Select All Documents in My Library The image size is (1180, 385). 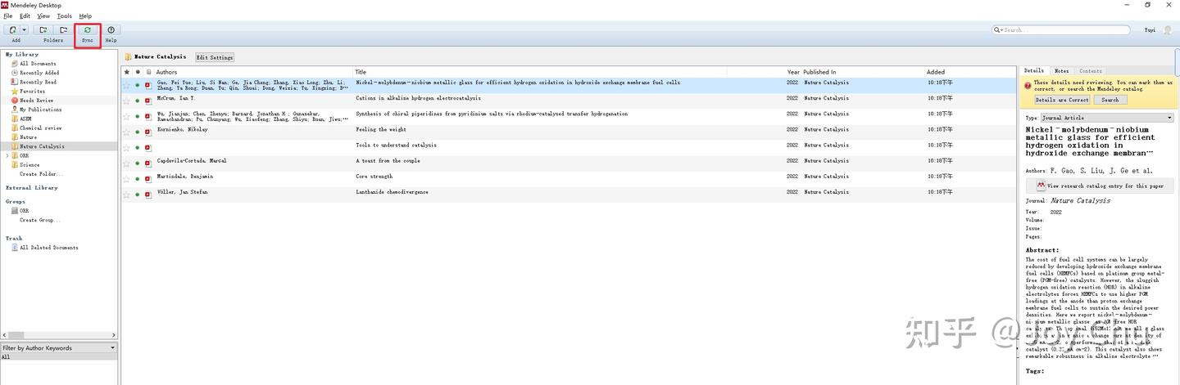[x=38, y=64]
